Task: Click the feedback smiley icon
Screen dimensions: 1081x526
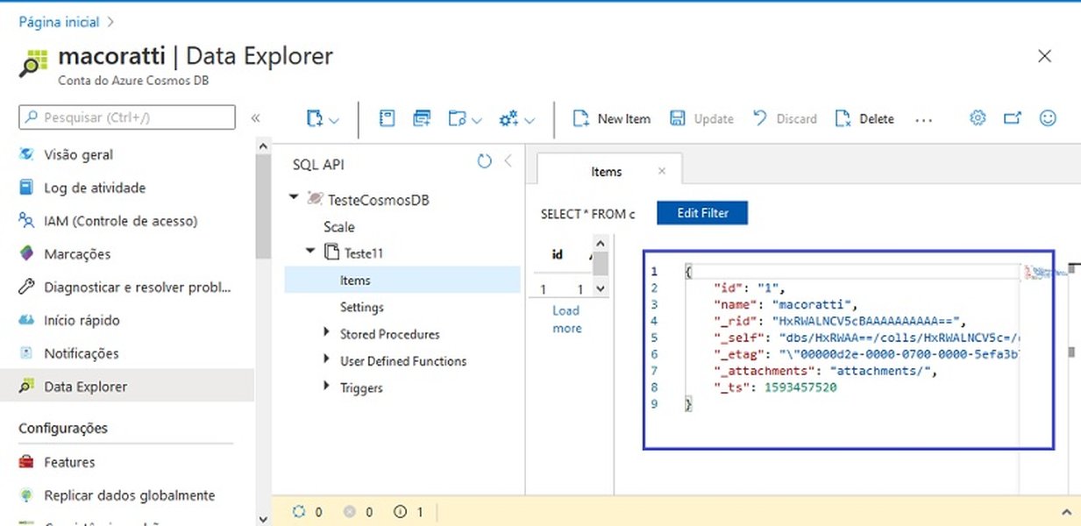Action: [x=1048, y=118]
